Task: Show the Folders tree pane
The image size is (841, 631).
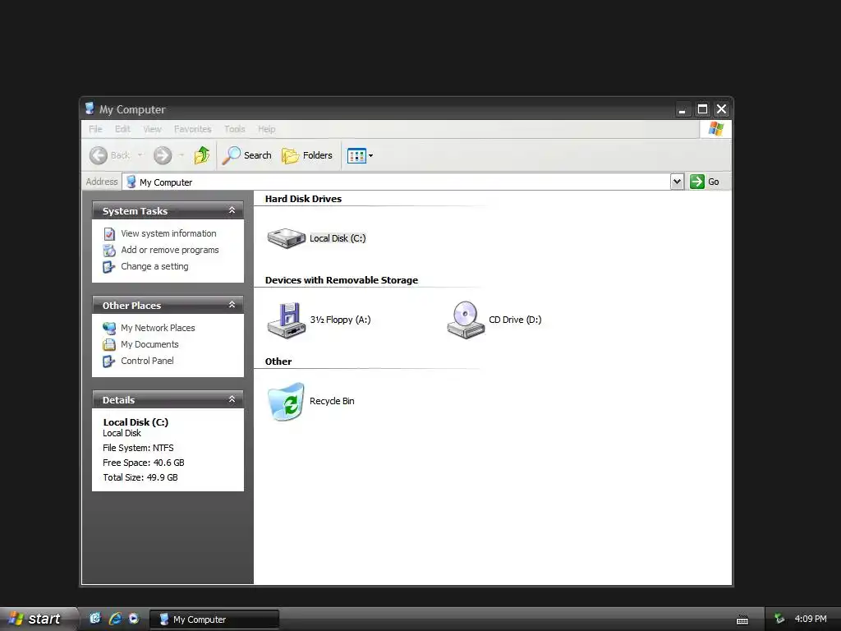Action: tap(307, 155)
